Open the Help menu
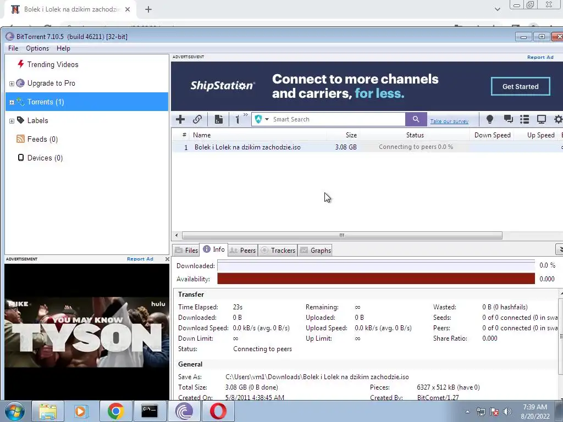Screen dimensions: 563x422 pyautogui.click(x=63, y=48)
